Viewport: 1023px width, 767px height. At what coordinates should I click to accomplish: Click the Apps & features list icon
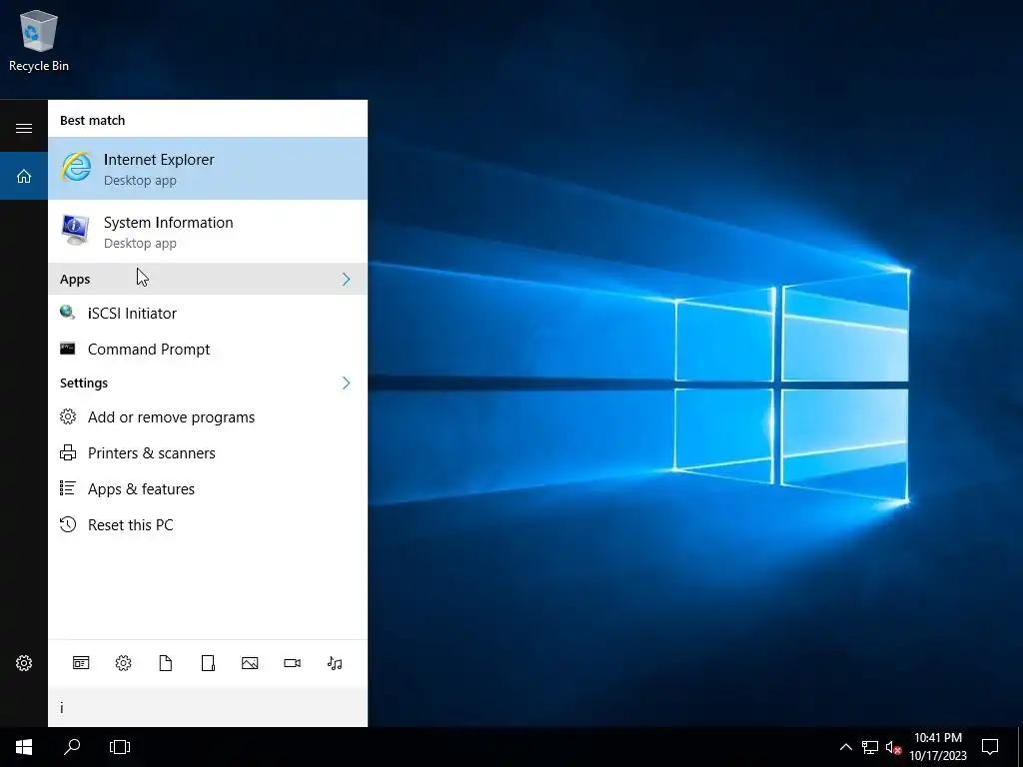pos(67,487)
